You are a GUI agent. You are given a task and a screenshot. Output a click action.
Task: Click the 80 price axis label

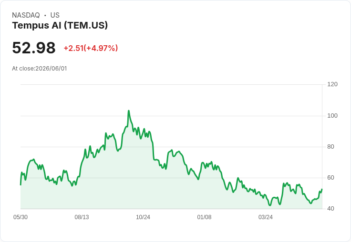(330, 147)
